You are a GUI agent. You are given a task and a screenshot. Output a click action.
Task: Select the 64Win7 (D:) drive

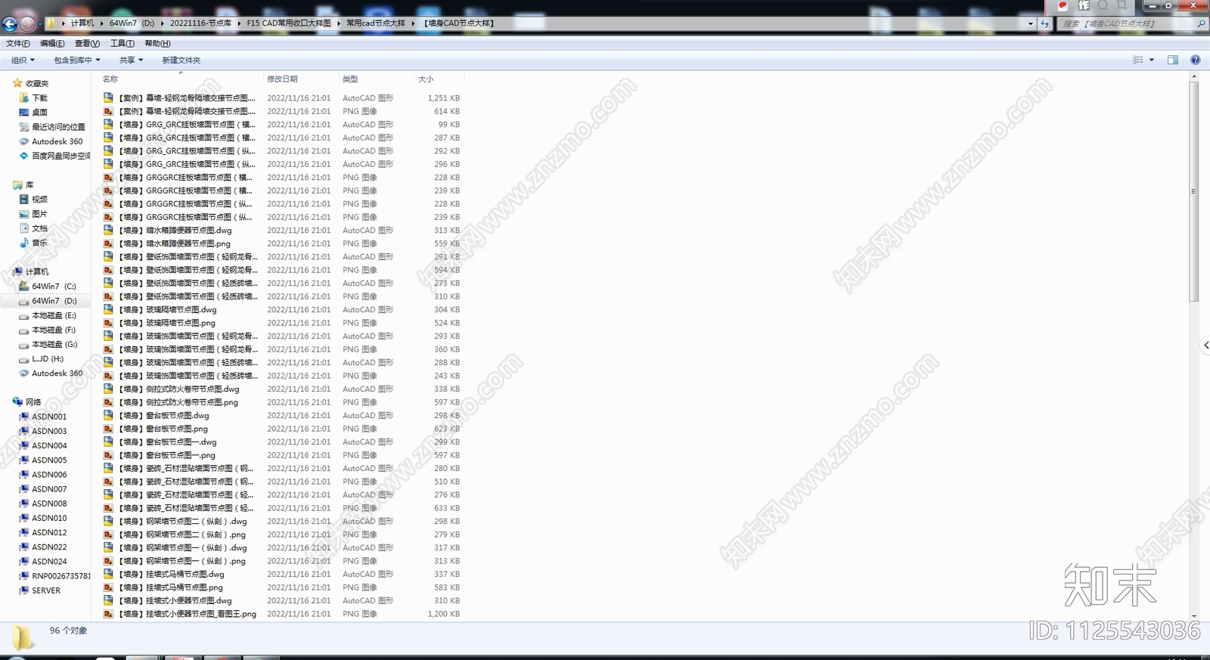pyautogui.click(x=54, y=301)
